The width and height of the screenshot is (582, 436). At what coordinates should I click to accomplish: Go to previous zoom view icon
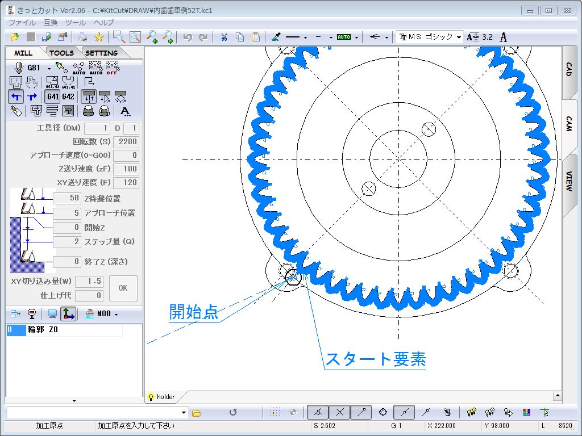(152, 37)
